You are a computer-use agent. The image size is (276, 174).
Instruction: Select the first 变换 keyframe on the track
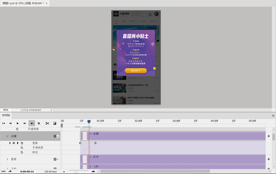(80, 143)
